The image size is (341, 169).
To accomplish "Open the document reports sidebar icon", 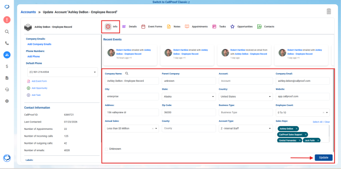I will point(7,78).
